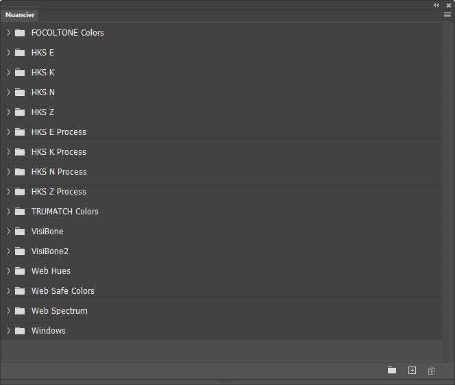Viewport: 455px width, 385px height.
Task: Select the 'HKS K Process' label
Action: coord(59,152)
